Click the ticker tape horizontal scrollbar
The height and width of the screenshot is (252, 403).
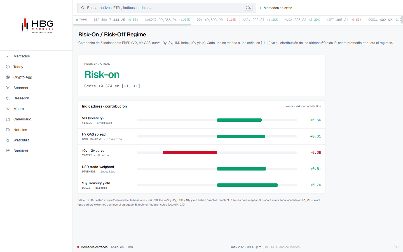point(132,25)
